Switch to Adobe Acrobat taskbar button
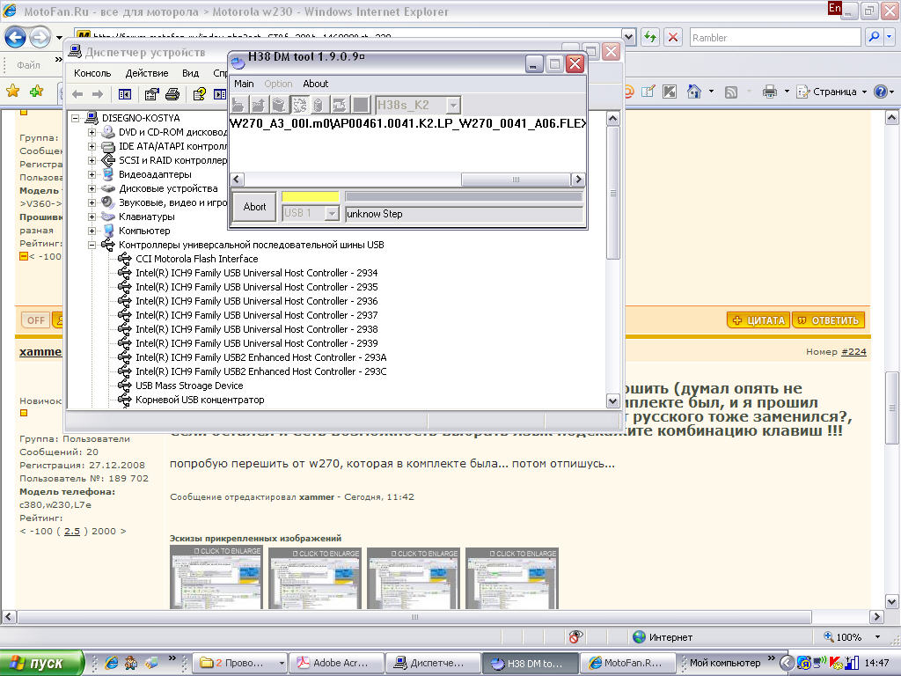Screen dimensions: 901x676 (336, 664)
